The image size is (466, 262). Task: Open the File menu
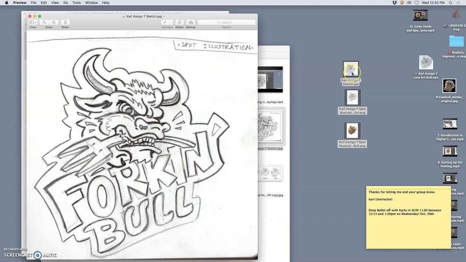pyautogui.click(x=33, y=3)
